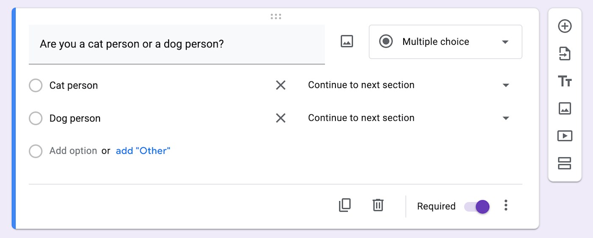Viewport: 593px width, 238px height.
Task: Add an image from the sidebar
Action: [x=565, y=108]
